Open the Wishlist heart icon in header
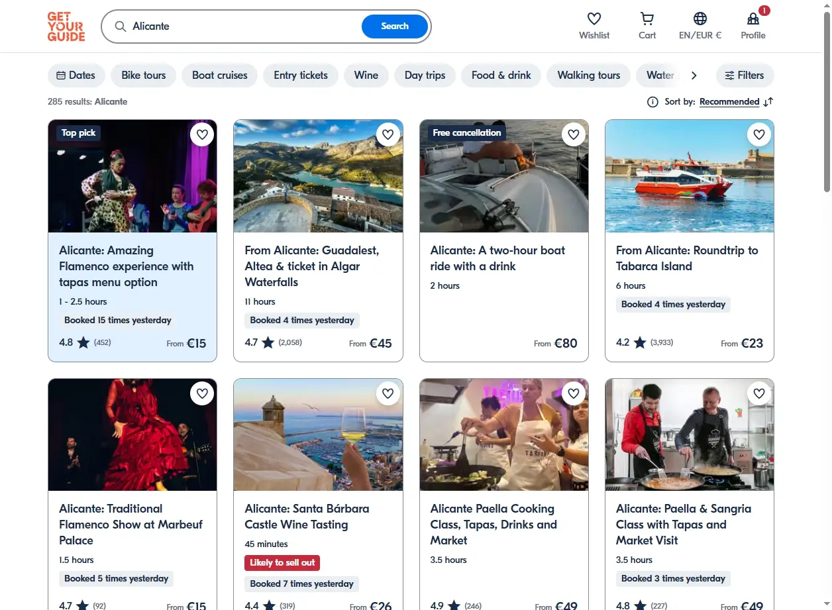 coord(594,19)
